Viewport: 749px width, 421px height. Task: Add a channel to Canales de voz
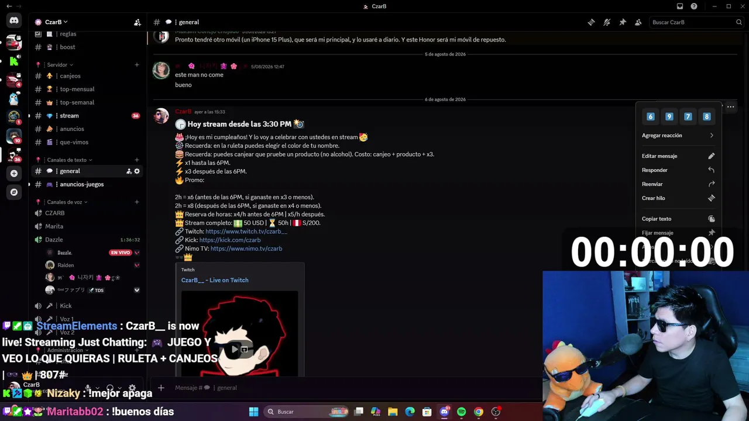(137, 202)
